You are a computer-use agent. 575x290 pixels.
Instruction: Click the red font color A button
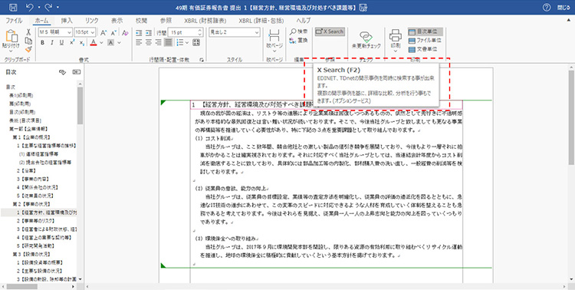pyautogui.click(x=93, y=43)
